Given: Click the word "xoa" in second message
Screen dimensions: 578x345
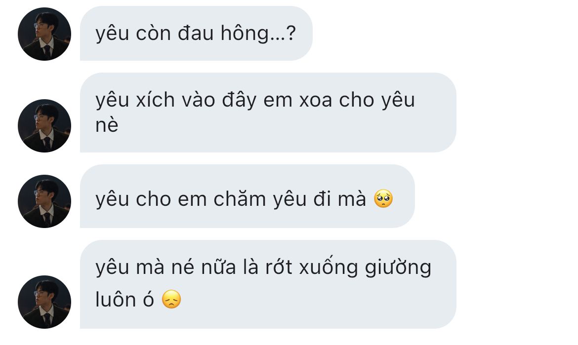Looking at the screenshot, I should (x=316, y=100).
